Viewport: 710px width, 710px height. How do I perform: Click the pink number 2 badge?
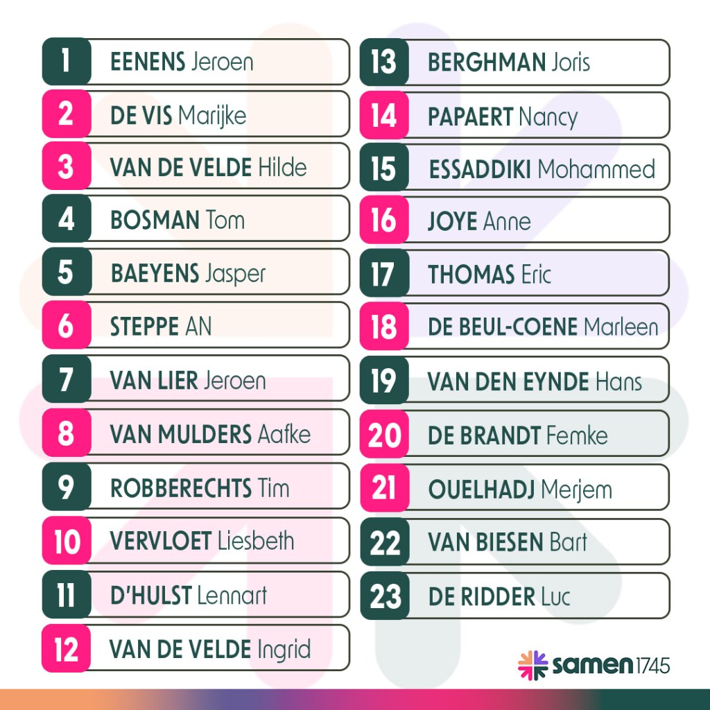66,114
